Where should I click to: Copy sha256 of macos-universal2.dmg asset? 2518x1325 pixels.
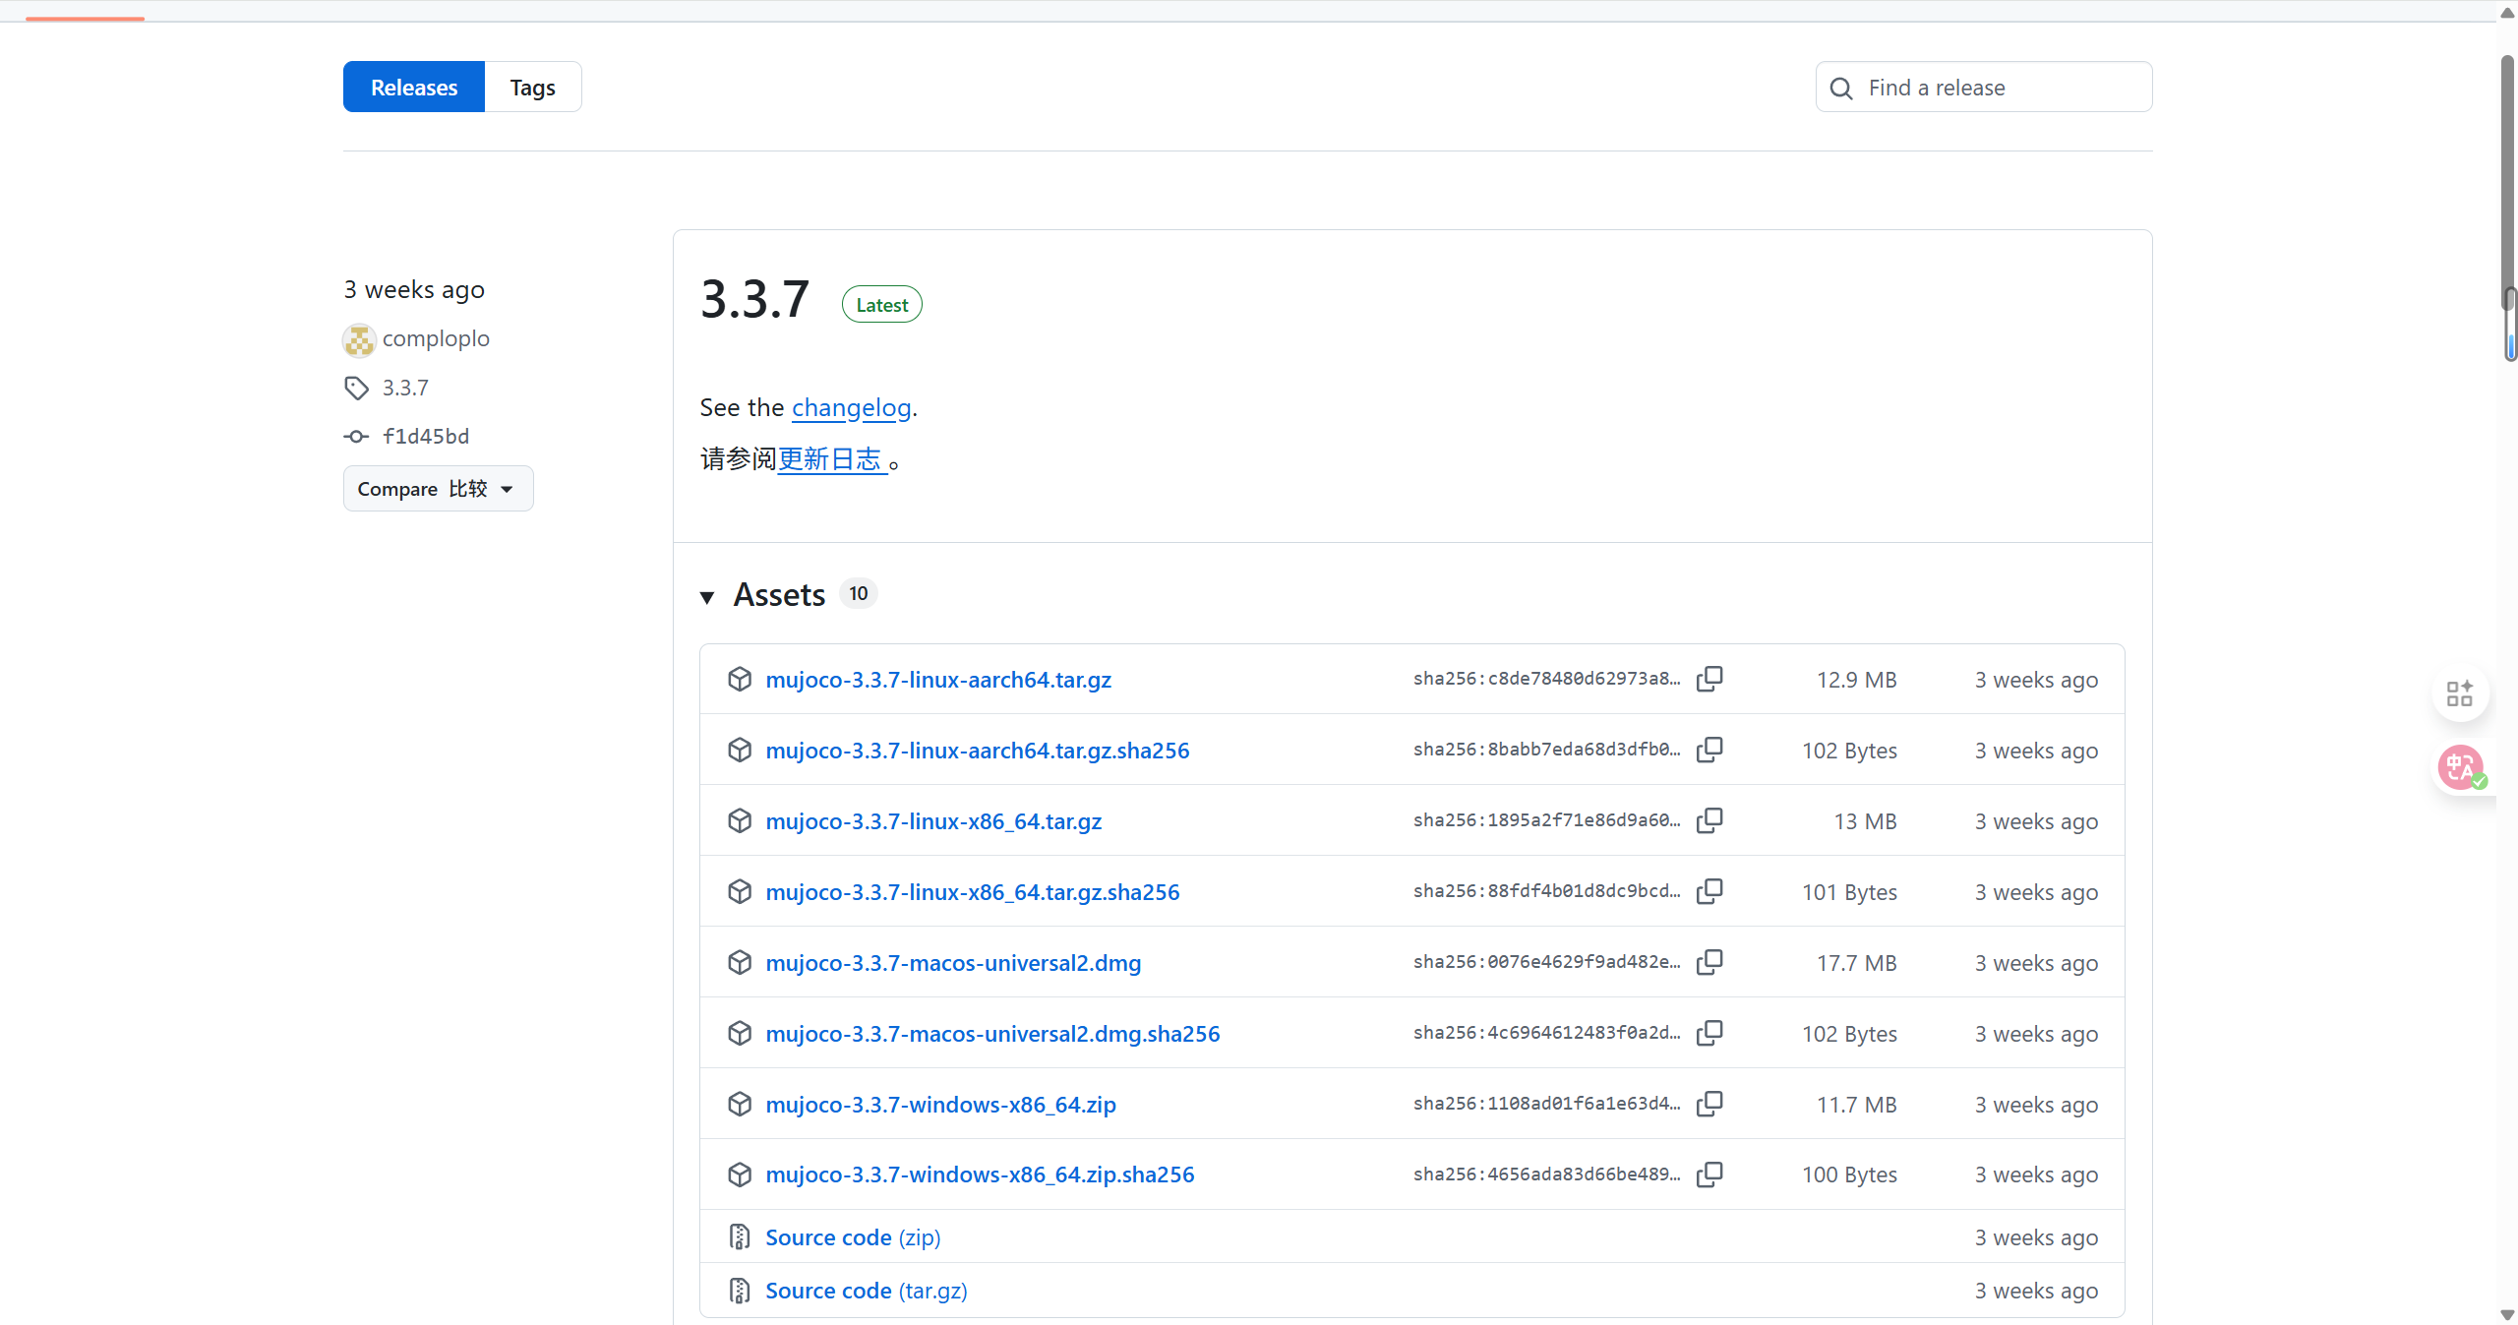[x=1709, y=962]
